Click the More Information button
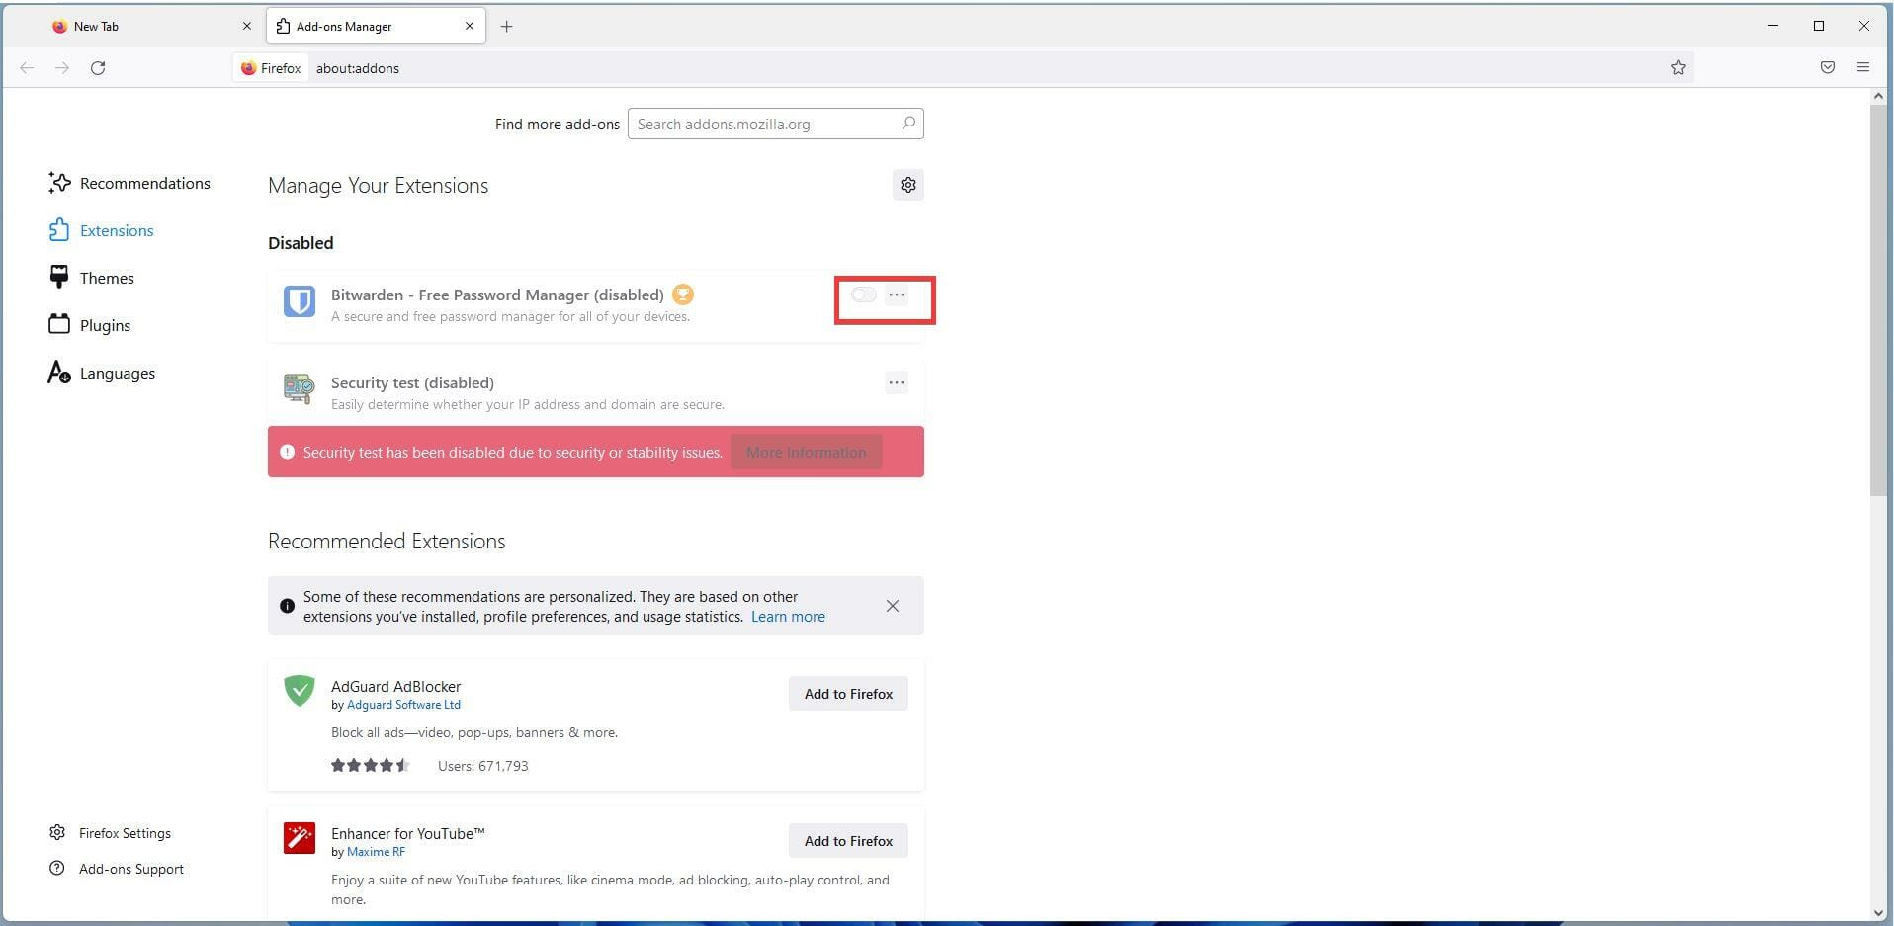1894x926 pixels. [806, 452]
